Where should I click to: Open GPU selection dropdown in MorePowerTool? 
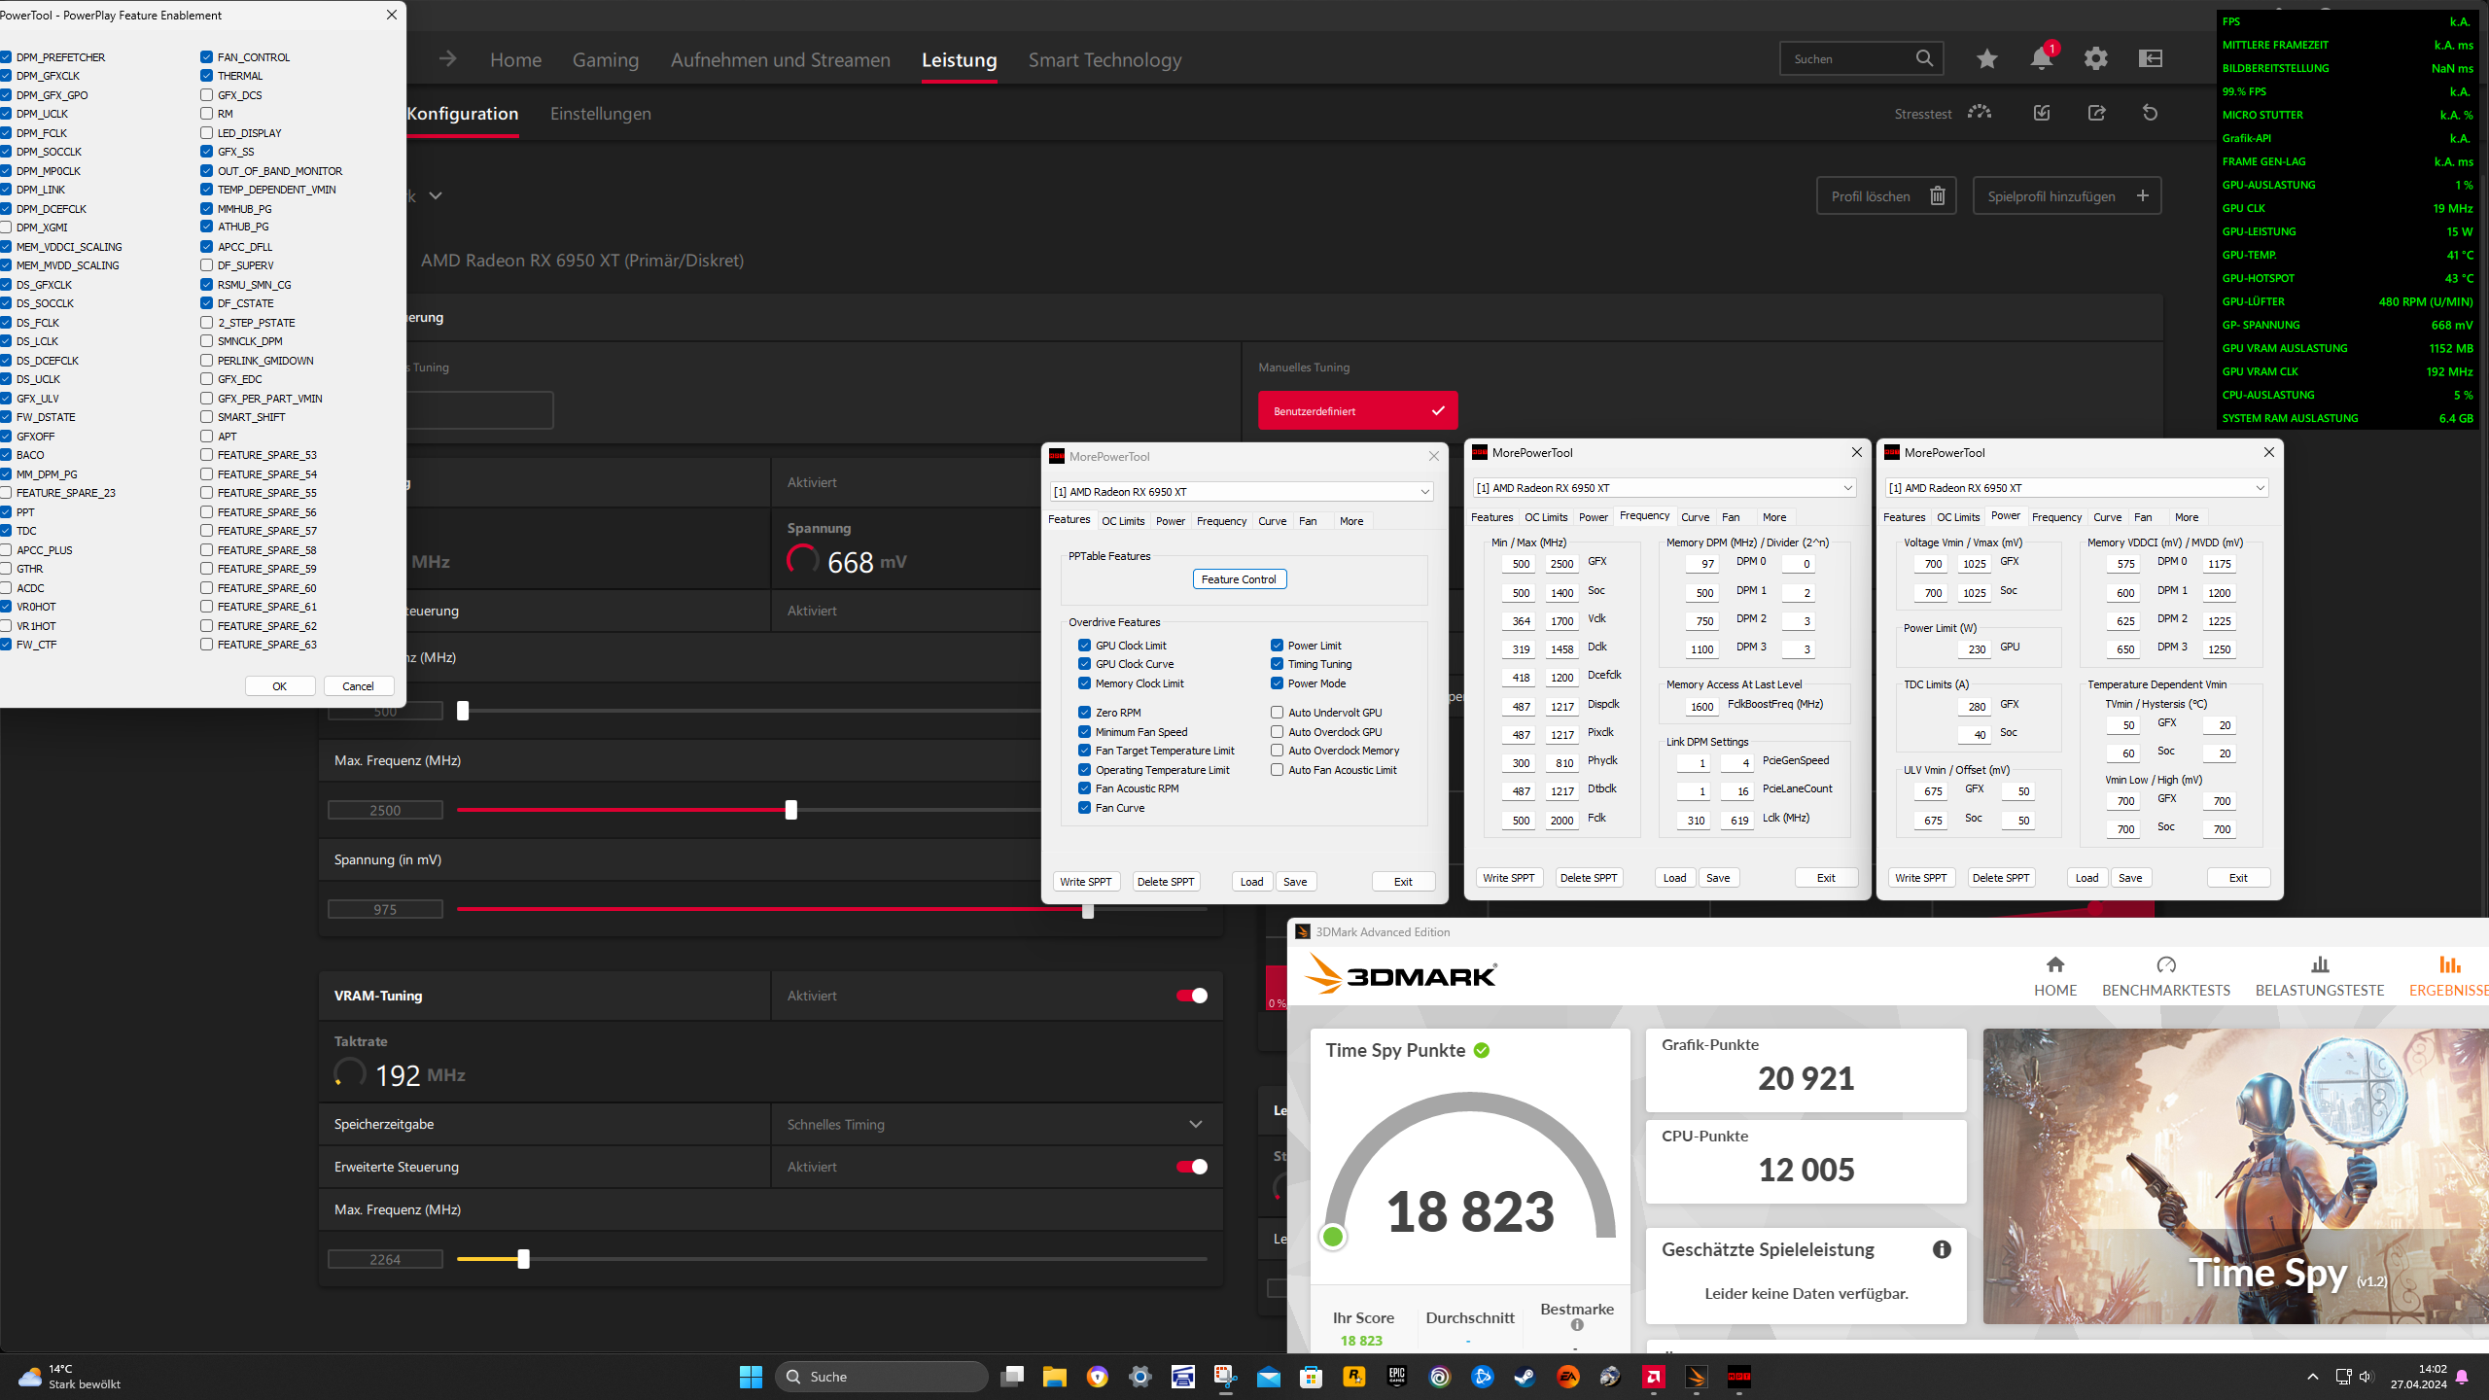tap(1241, 492)
